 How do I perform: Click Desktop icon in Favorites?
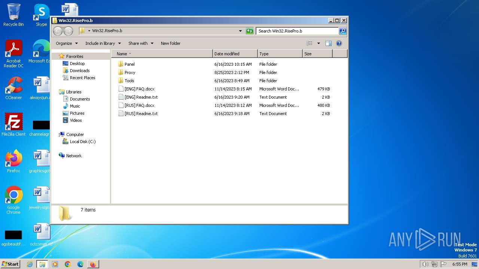coord(65,64)
